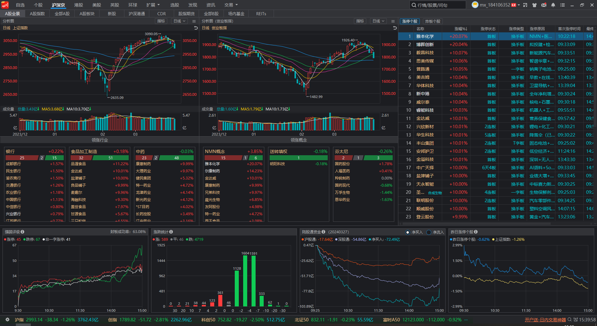Click the 沪指 index in status bar

56,320
